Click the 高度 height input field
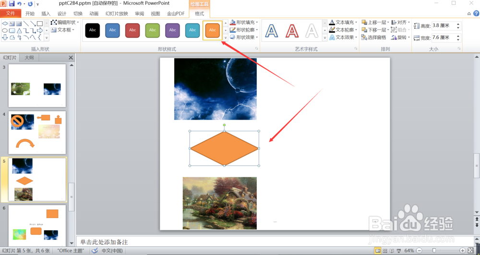Image resolution: width=480 pixels, height=255 pixels. pos(443,26)
